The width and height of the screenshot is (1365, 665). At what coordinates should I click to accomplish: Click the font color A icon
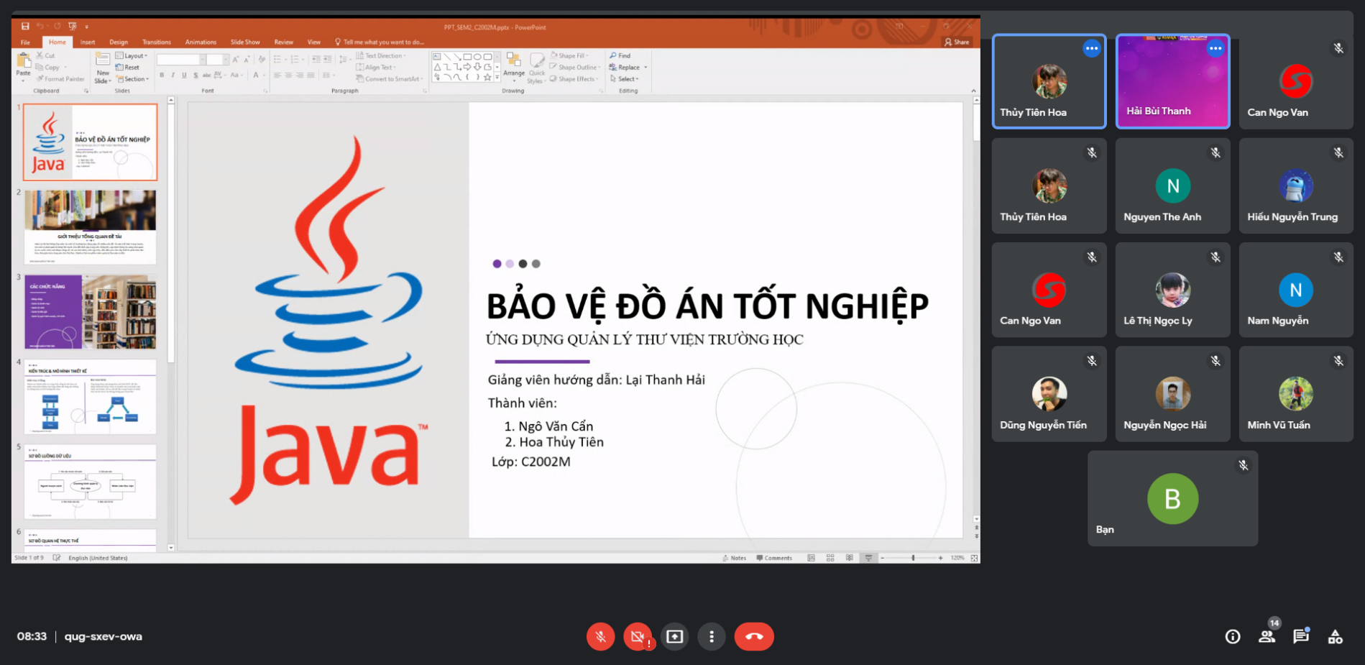[256, 75]
